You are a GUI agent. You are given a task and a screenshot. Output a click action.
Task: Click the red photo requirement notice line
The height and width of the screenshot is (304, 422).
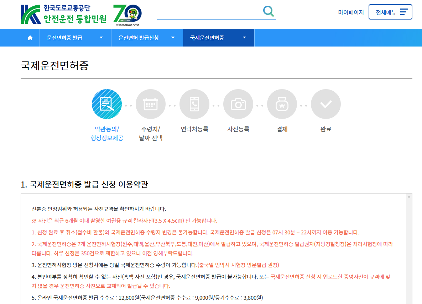tap(124, 221)
